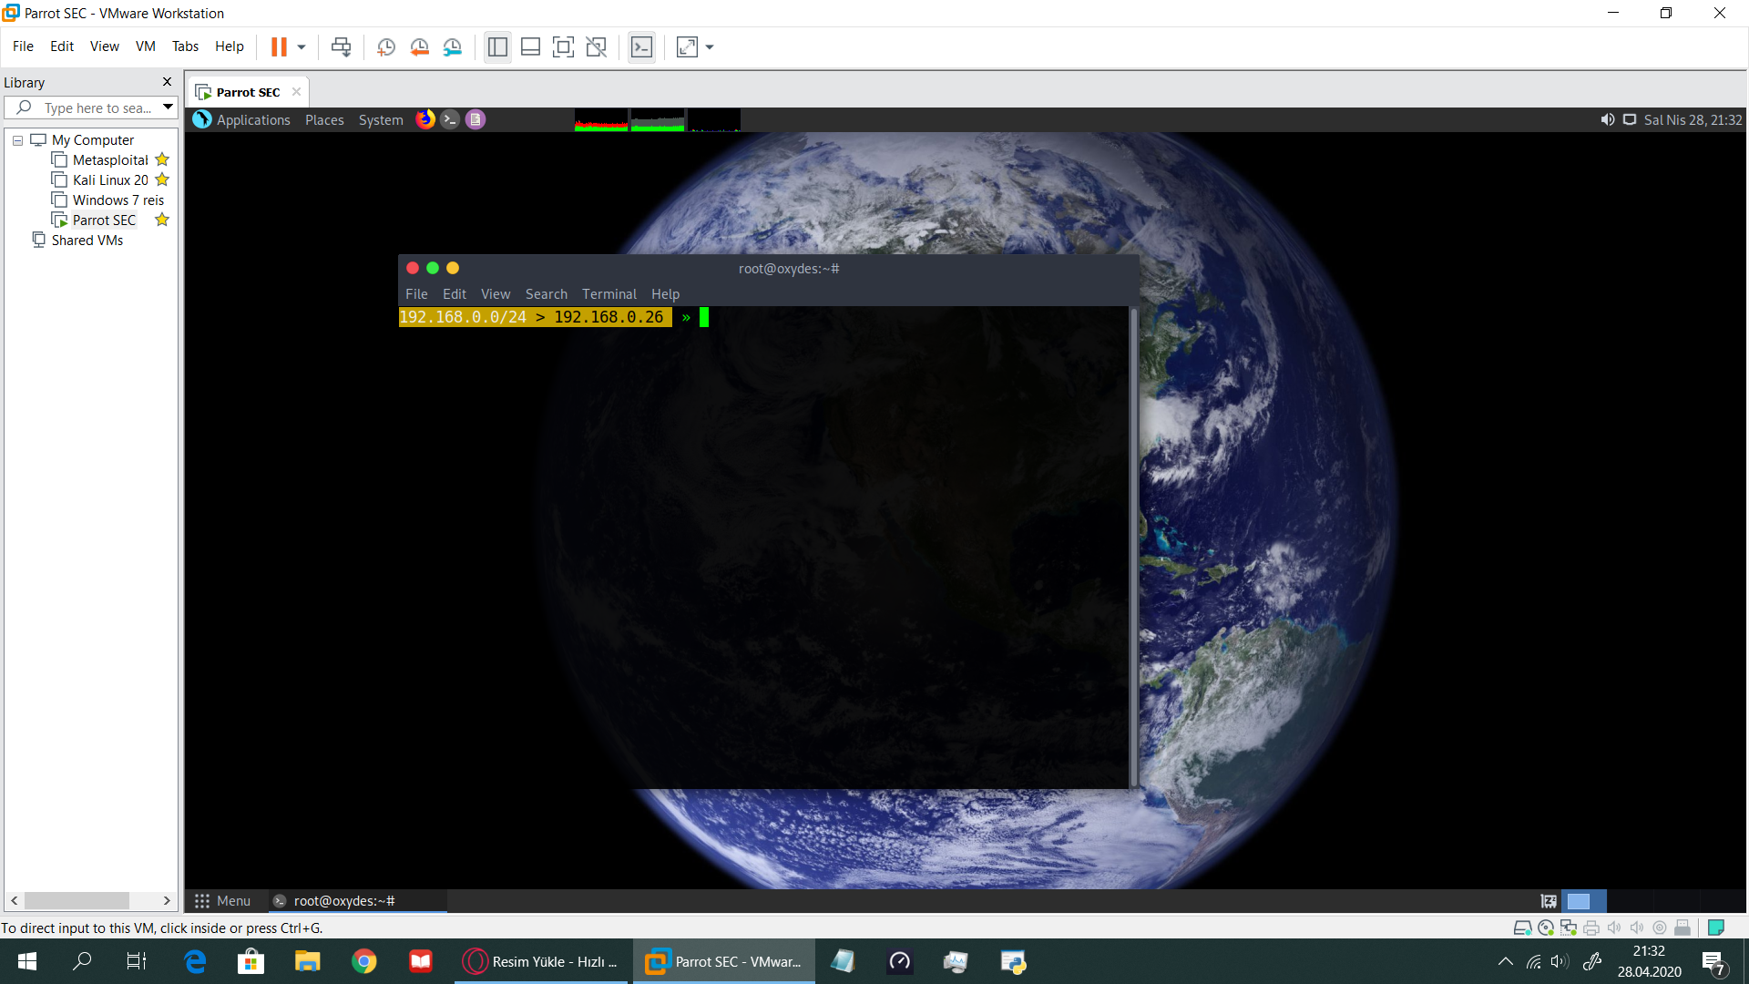Open the power options dropdown arrow
This screenshot has height=984, width=1749.
[x=302, y=47]
